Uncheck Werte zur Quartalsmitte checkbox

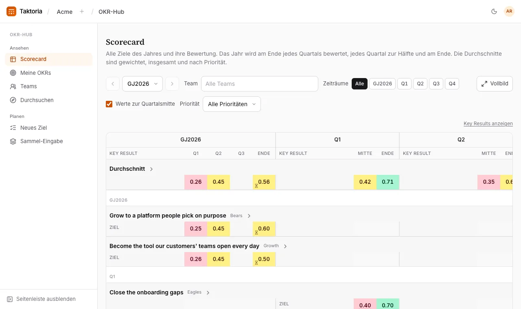click(x=109, y=104)
